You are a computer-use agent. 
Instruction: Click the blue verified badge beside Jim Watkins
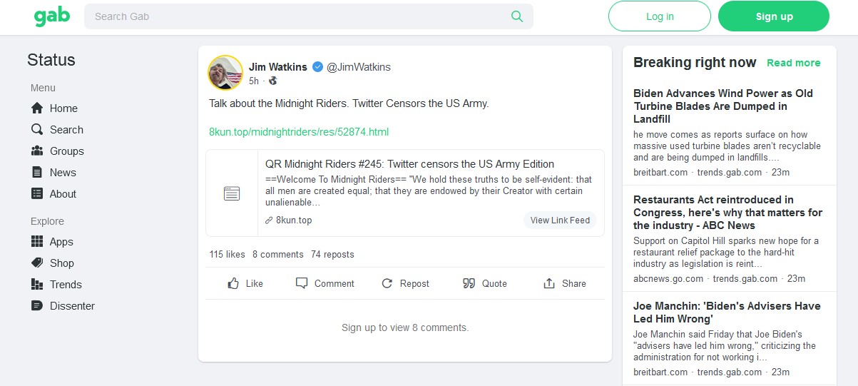[x=318, y=67]
